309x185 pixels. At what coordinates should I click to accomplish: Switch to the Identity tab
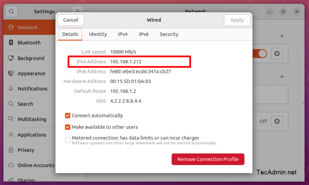point(98,34)
